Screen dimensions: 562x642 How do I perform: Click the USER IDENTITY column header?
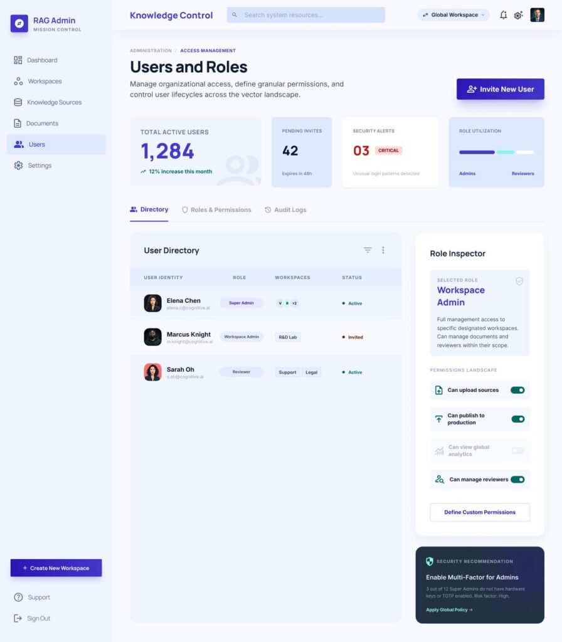[x=163, y=278]
